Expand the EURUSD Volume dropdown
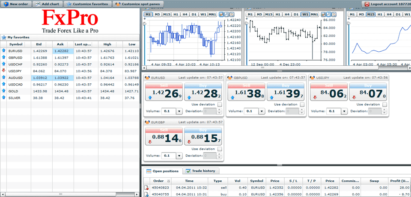Screen dimensions: 411x197 tap(179, 111)
